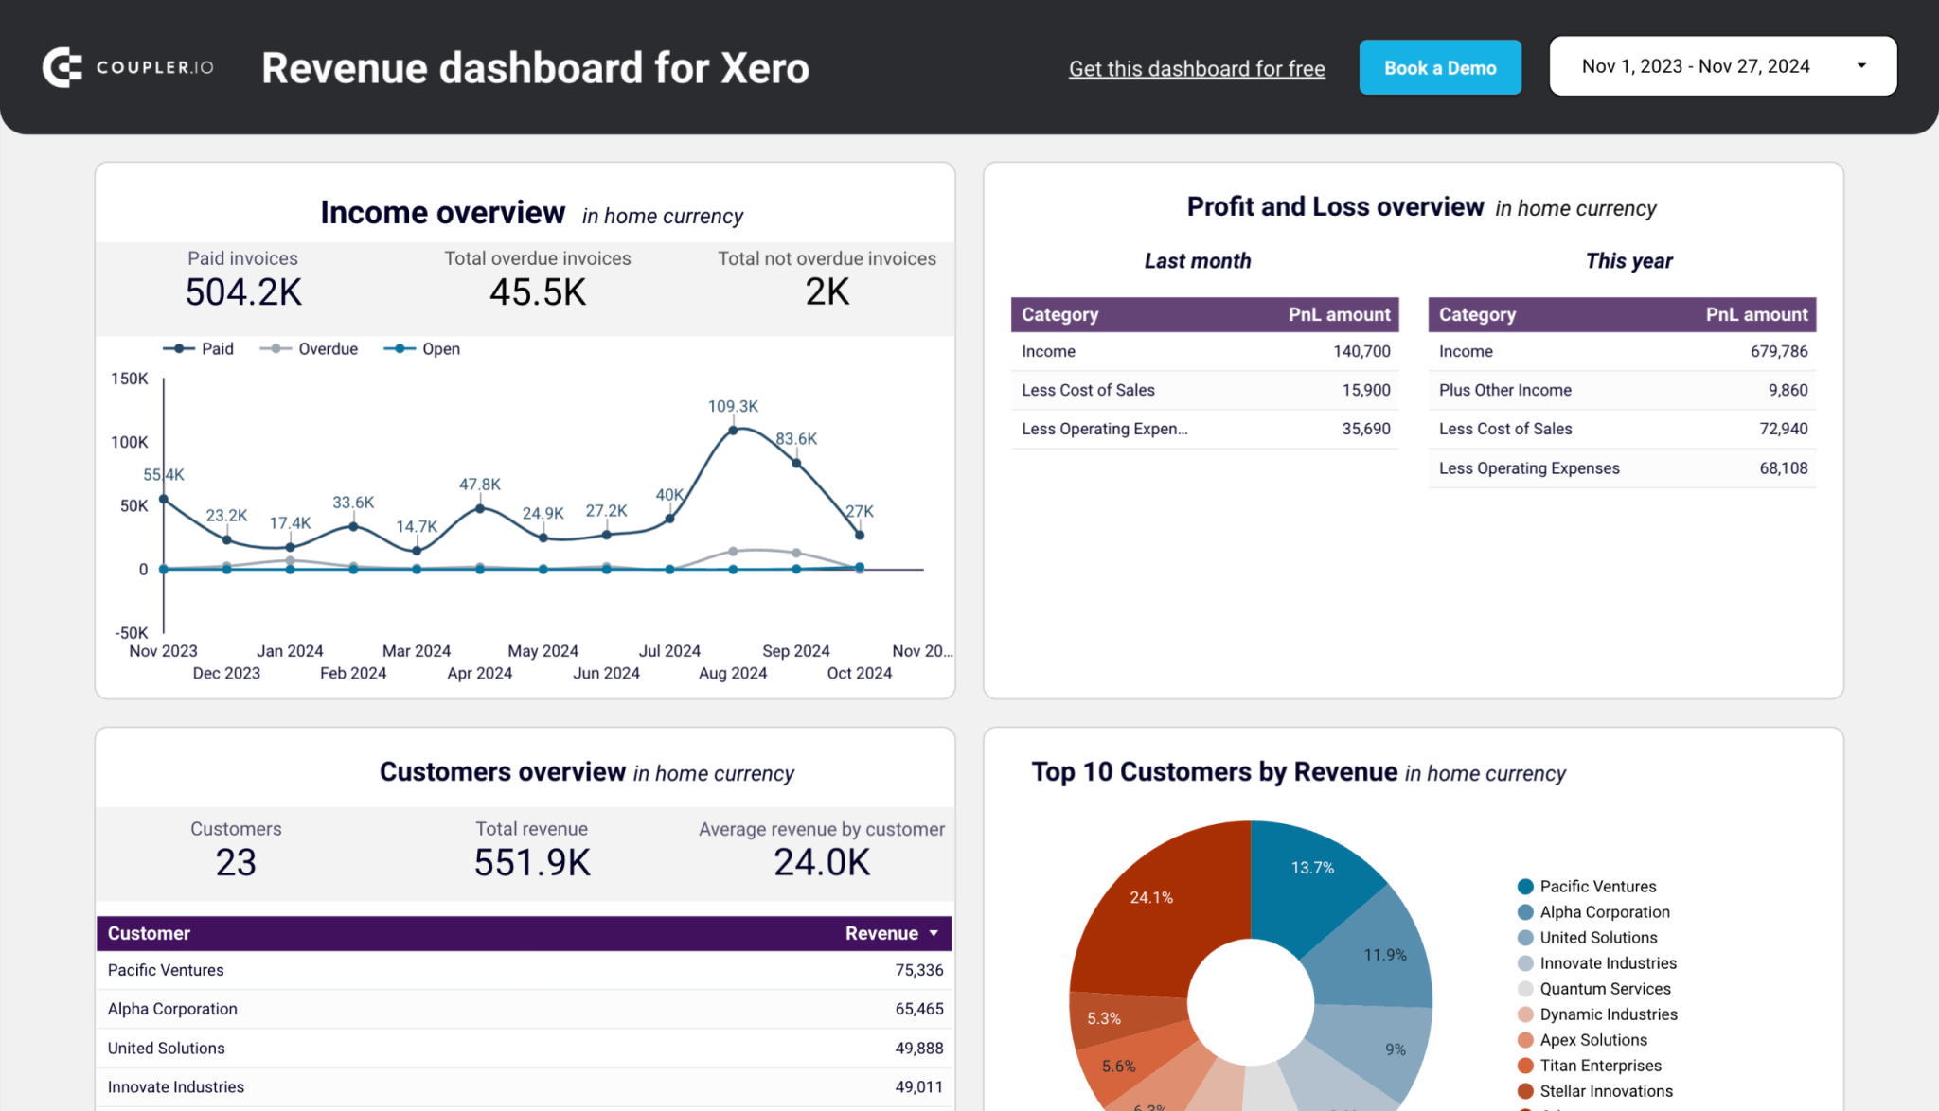Select the Quantum Services legend dot
Viewport: 1939px width, 1111px height.
1524,988
